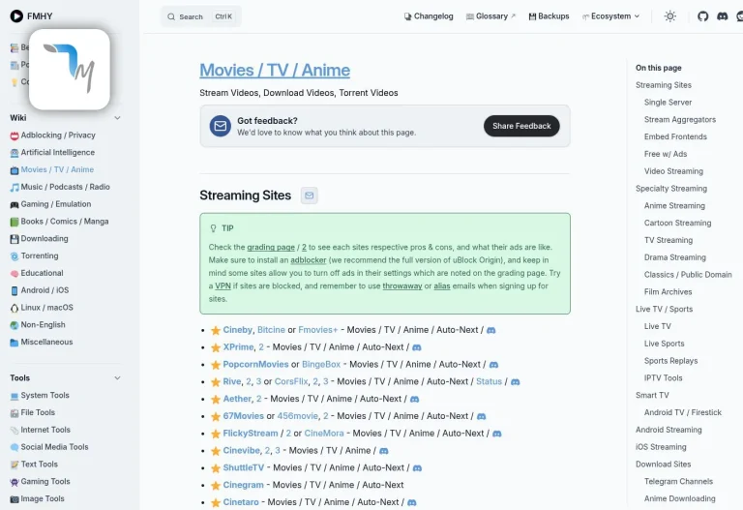Click the Non-English globe icon

[x=15, y=325]
